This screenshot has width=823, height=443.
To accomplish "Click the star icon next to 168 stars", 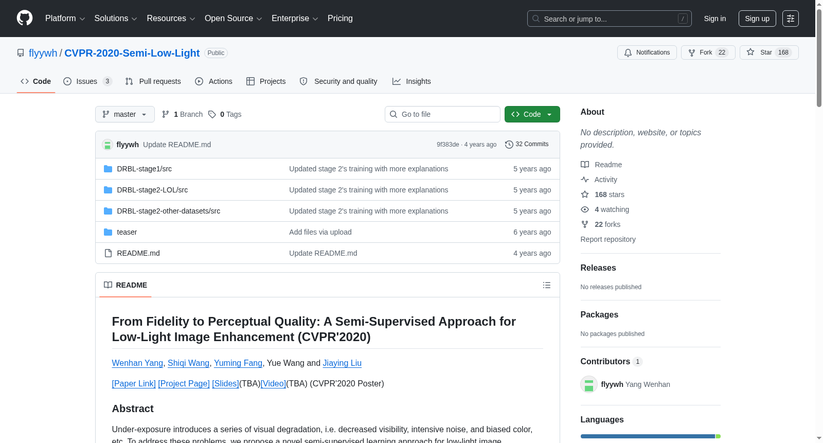I will tap(585, 194).
